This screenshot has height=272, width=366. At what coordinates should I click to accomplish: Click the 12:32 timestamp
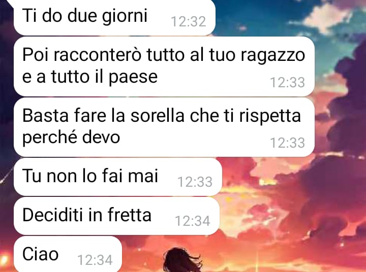point(189,22)
